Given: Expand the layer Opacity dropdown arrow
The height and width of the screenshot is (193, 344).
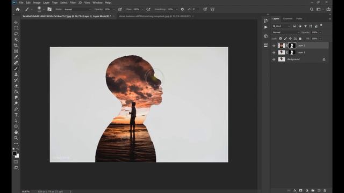Looking at the screenshot, I should (320, 32).
